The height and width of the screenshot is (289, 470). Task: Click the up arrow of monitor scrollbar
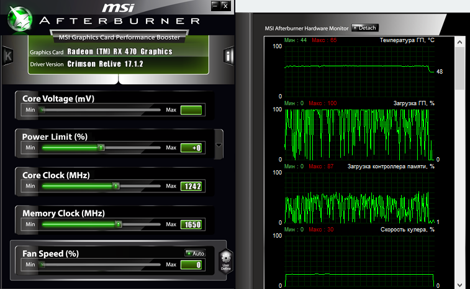[x=459, y=43]
